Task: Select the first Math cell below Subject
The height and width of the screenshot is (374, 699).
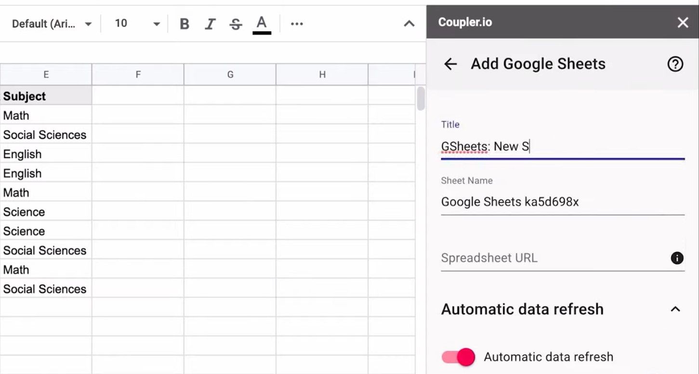Action: [x=46, y=115]
